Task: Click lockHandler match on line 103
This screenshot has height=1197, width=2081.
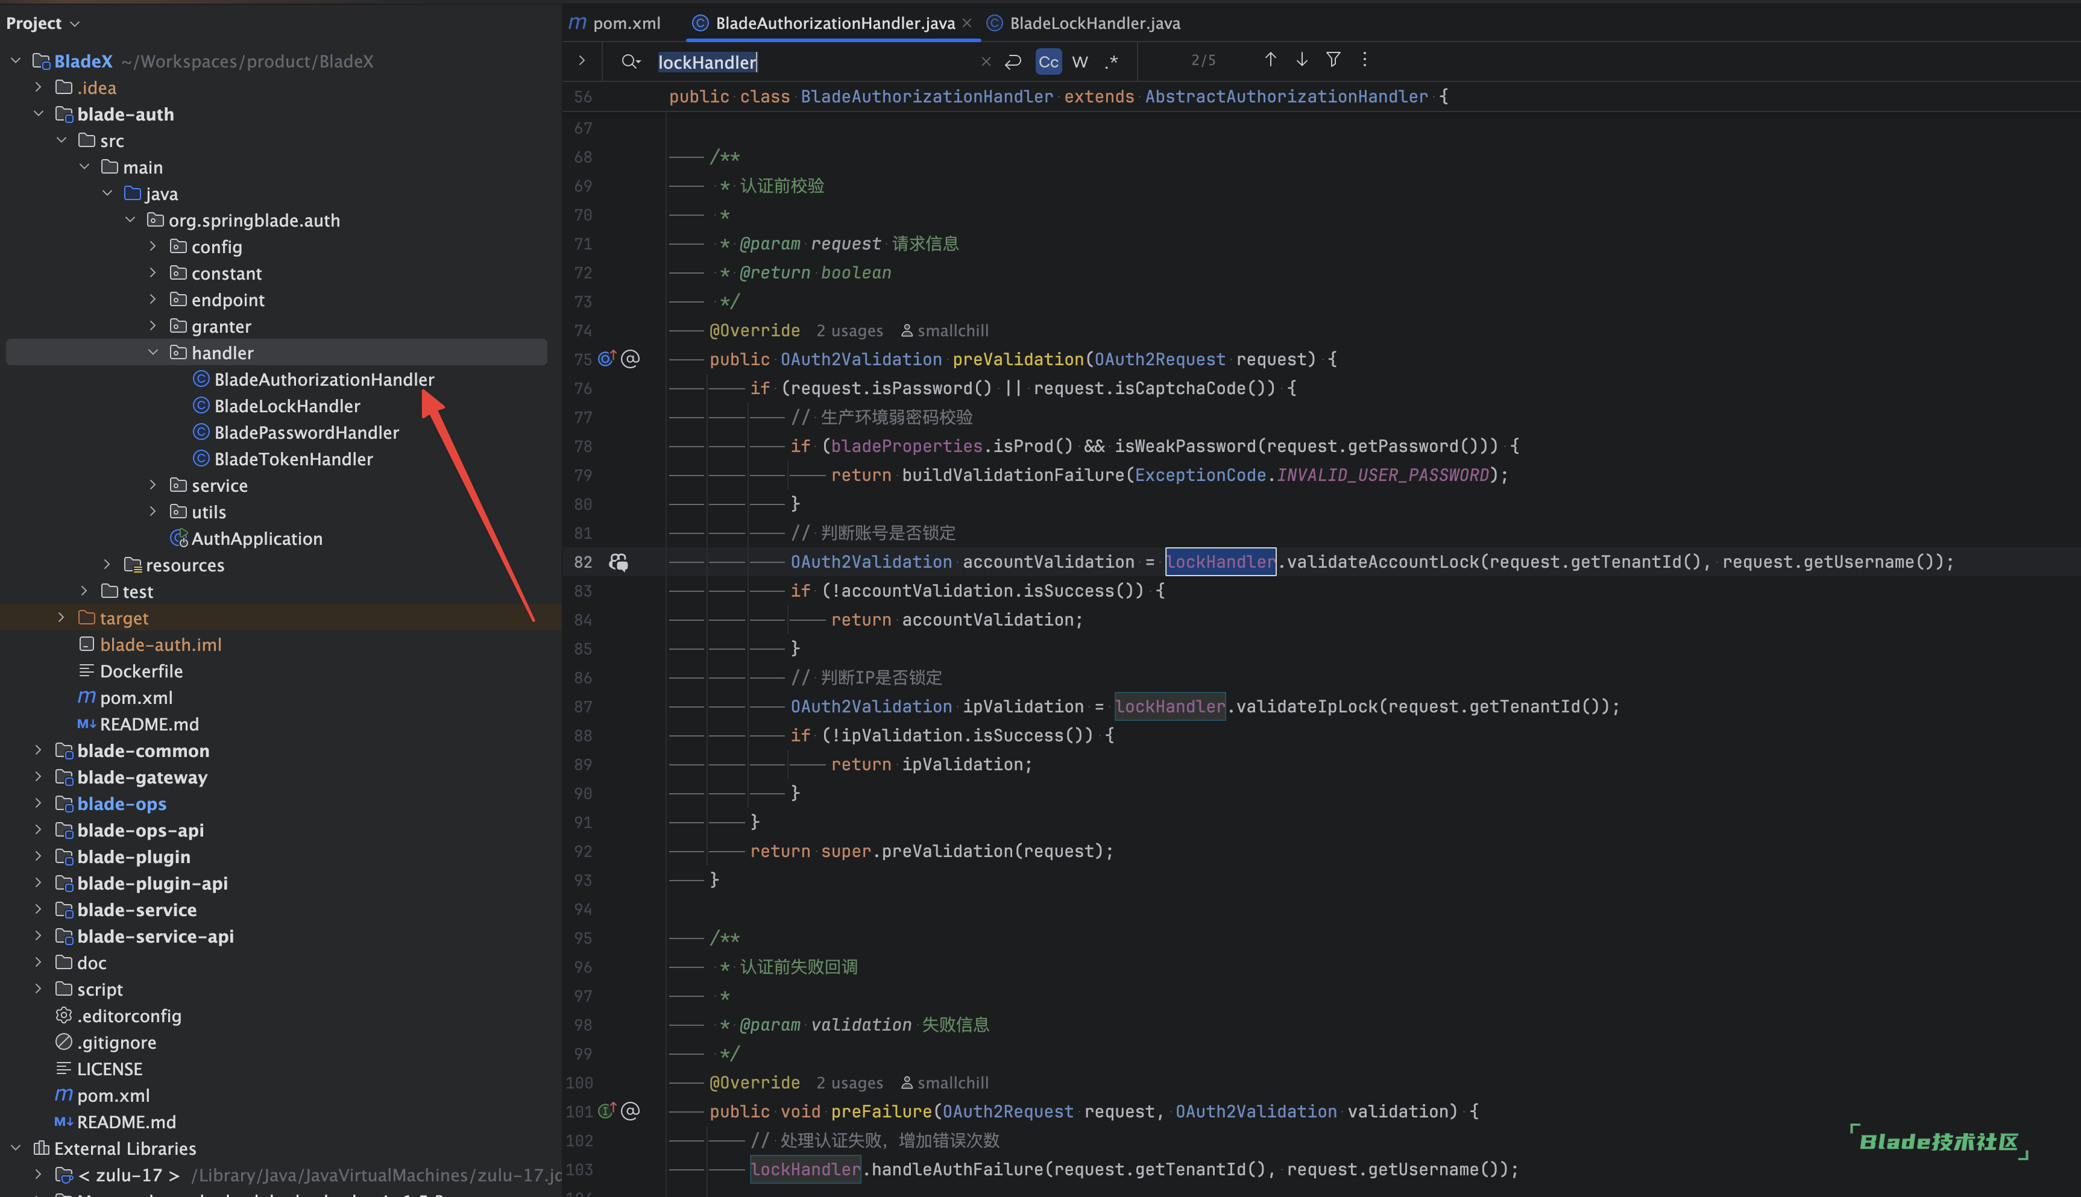Action: pyautogui.click(x=806, y=1169)
